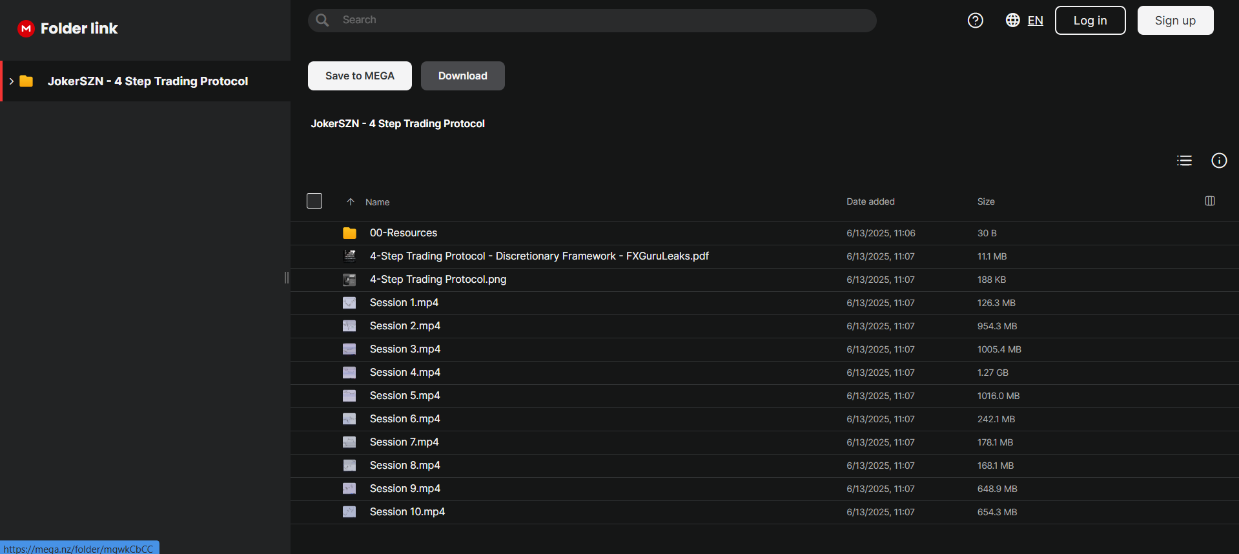Click Session 7.mp4 video thumbnail
This screenshot has width=1239, height=554.
point(349,442)
